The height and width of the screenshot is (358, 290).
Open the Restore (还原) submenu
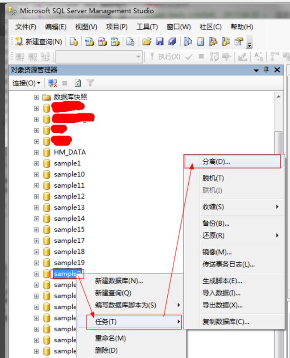point(233,236)
